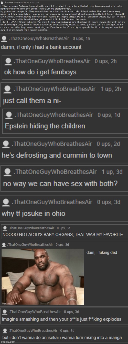Select the avatar icon above the muscular man image

click(x=4, y=245)
